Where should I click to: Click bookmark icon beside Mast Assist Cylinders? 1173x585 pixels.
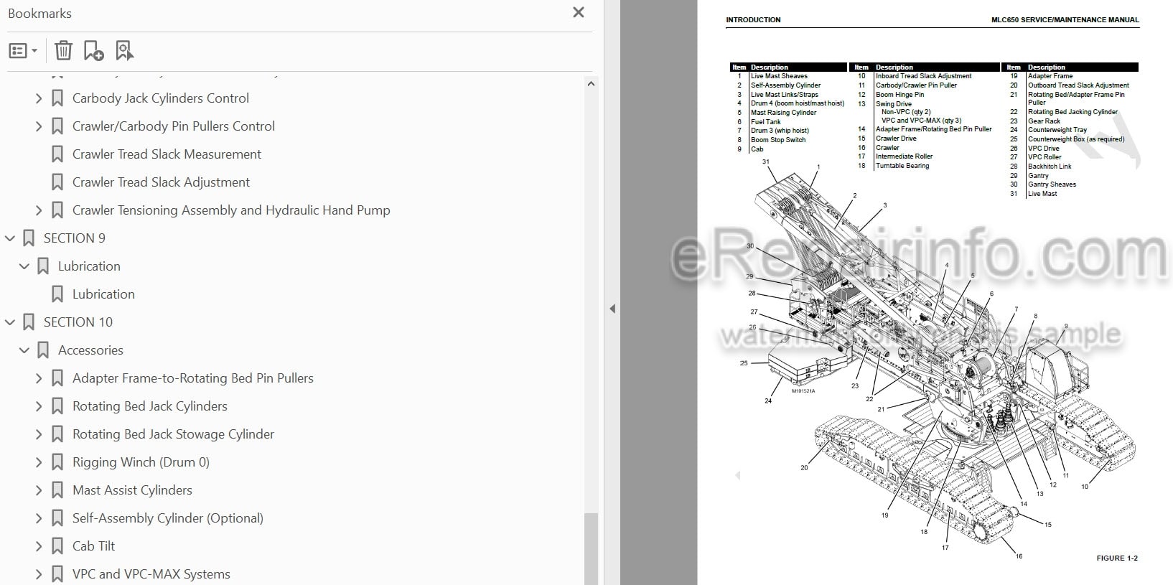[57, 490]
